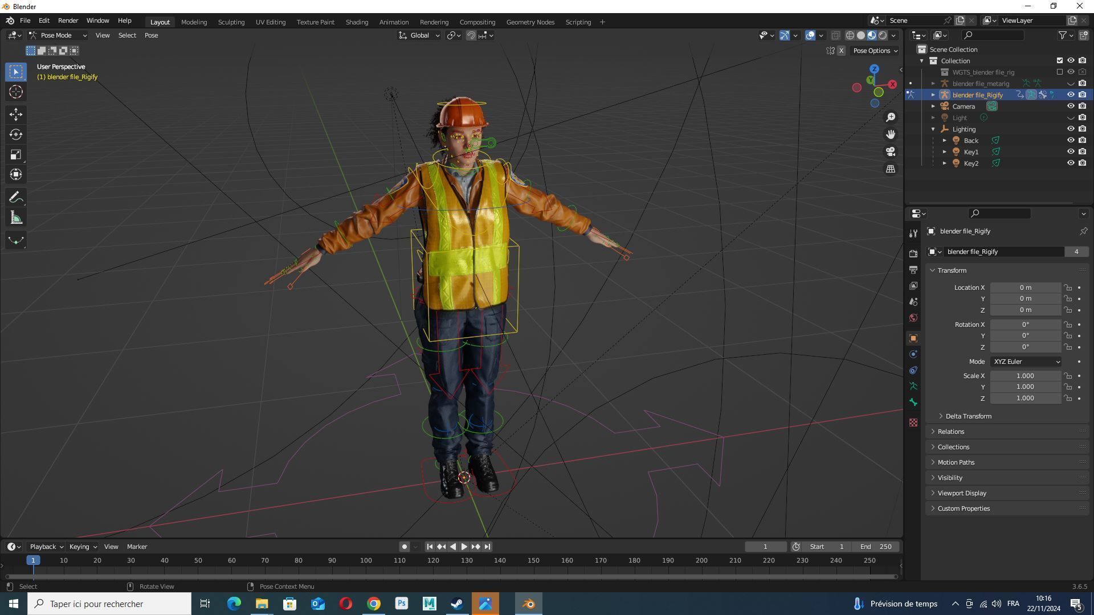
Task: Expand the Back light tree item
Action: pyautogui.click(x=944, y=140)
